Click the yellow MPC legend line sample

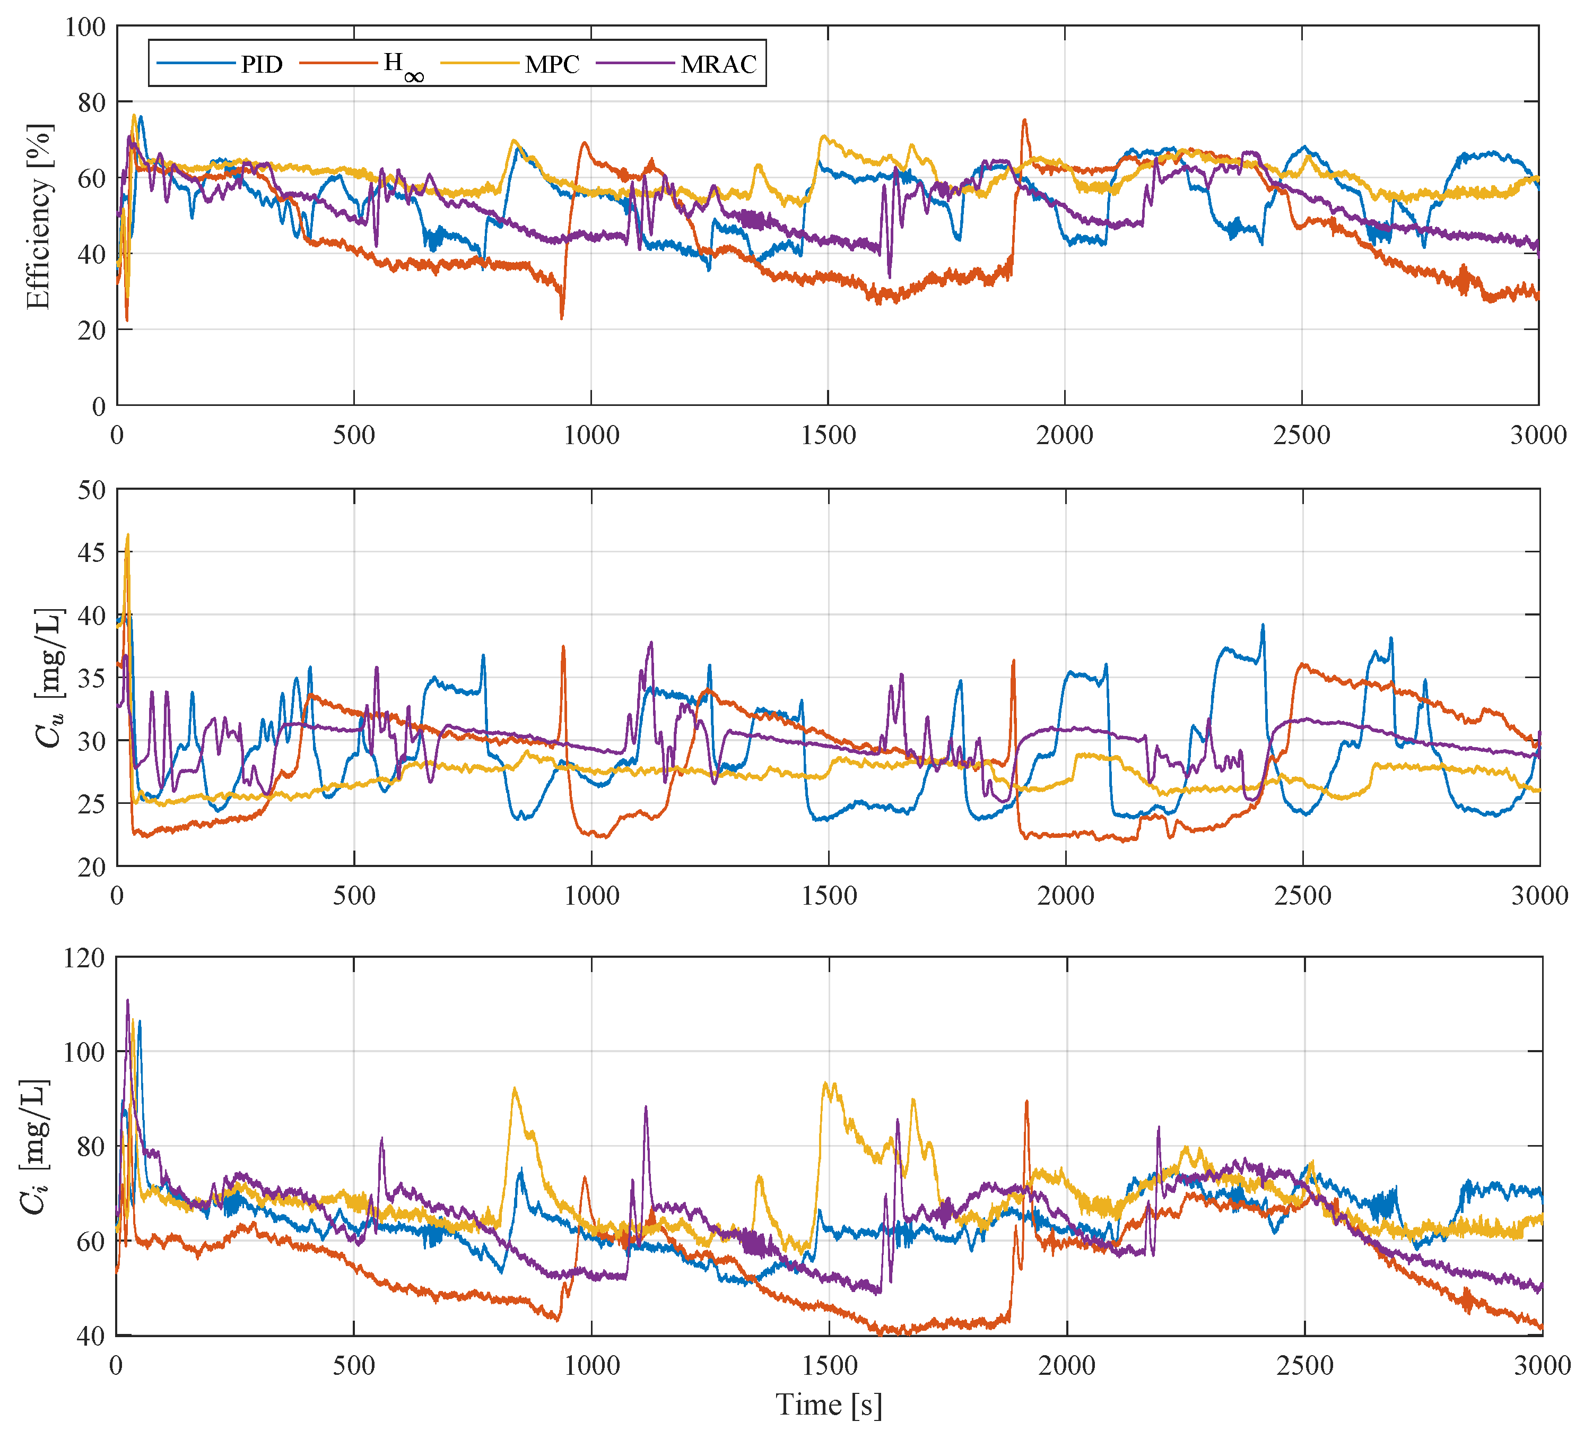479,63
